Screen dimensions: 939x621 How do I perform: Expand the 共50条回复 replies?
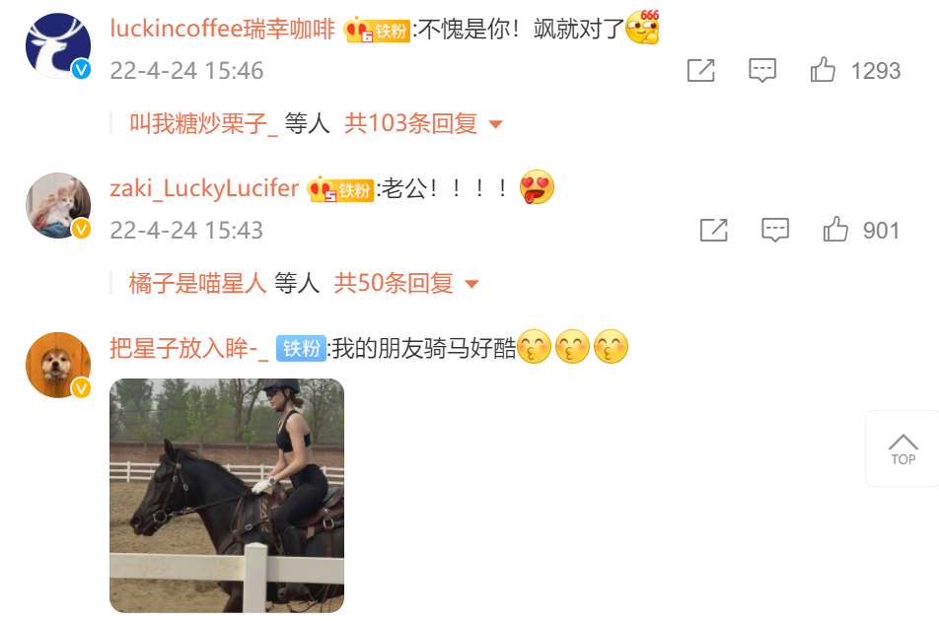[394, 283]
